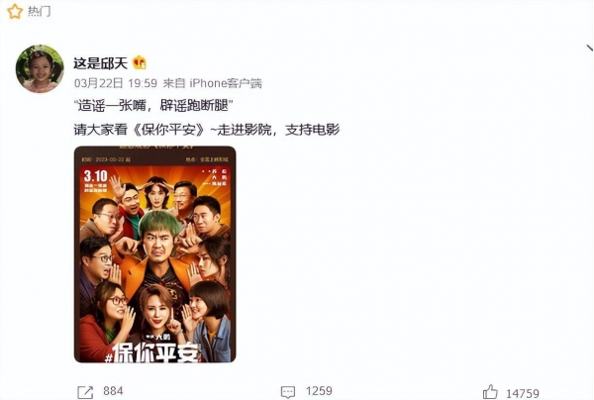Click the repost share icon
This screenshot has width=594, height=400.
coord(85,392)
